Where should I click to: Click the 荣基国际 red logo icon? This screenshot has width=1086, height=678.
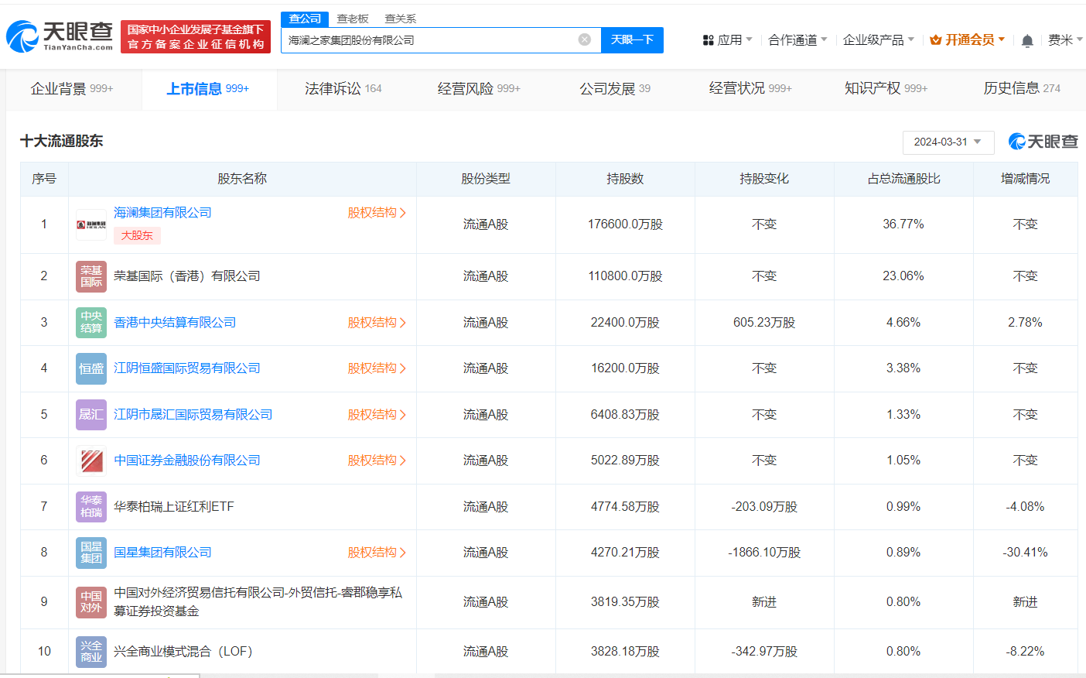tap(90, 276)
